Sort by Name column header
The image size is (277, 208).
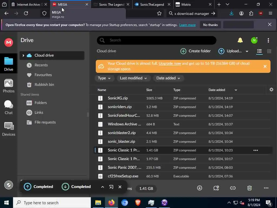[x=102, y=90]
